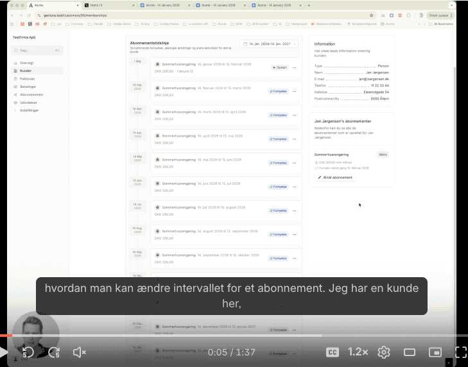Open three-dot menu for the 14. marts 2026 row
Viewport: 468px width, 367px height.
point(294,115)
